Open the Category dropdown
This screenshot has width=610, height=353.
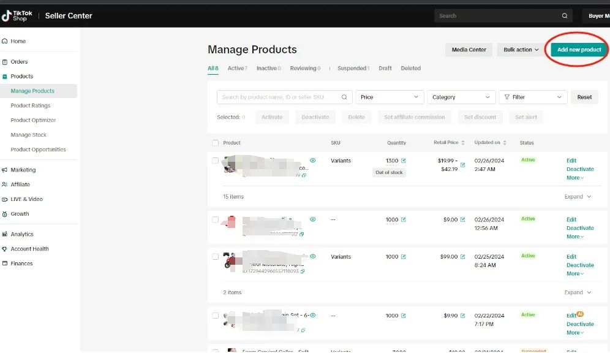[x=461, y=97]
